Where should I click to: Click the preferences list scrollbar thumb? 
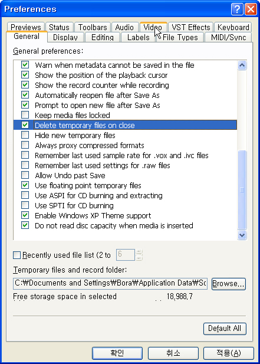point(242,190)
